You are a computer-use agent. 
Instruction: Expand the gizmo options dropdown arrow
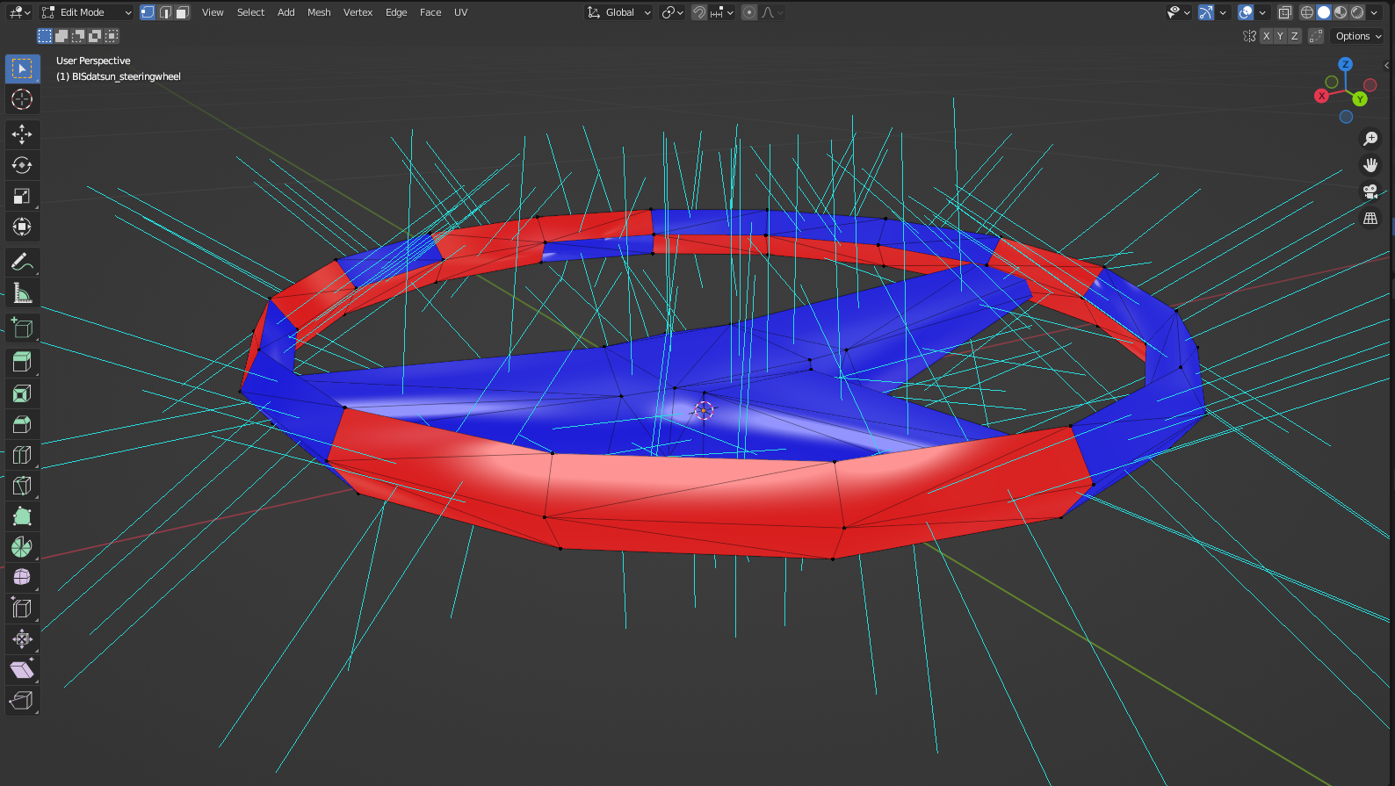1223,12
